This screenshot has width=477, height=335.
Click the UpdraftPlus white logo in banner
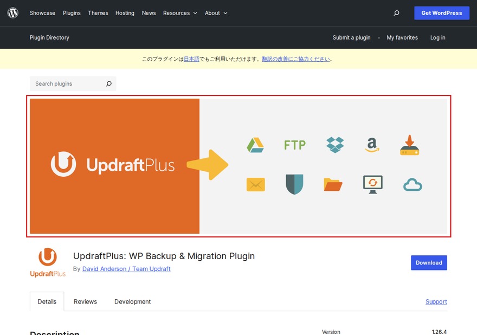[113, 165]
